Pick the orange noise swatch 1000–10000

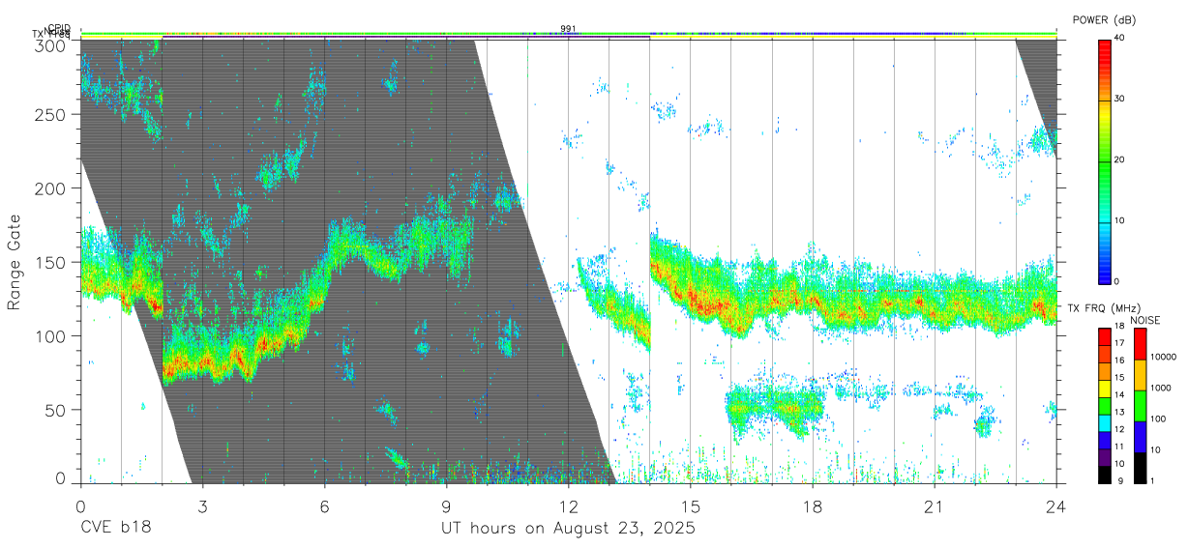coord(1140,374)
